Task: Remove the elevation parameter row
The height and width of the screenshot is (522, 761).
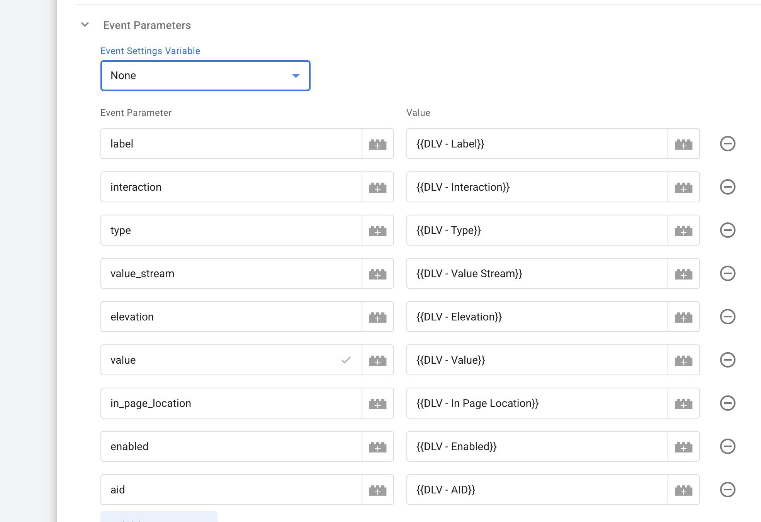Action: pyautogui.click(x=727, y=317)
